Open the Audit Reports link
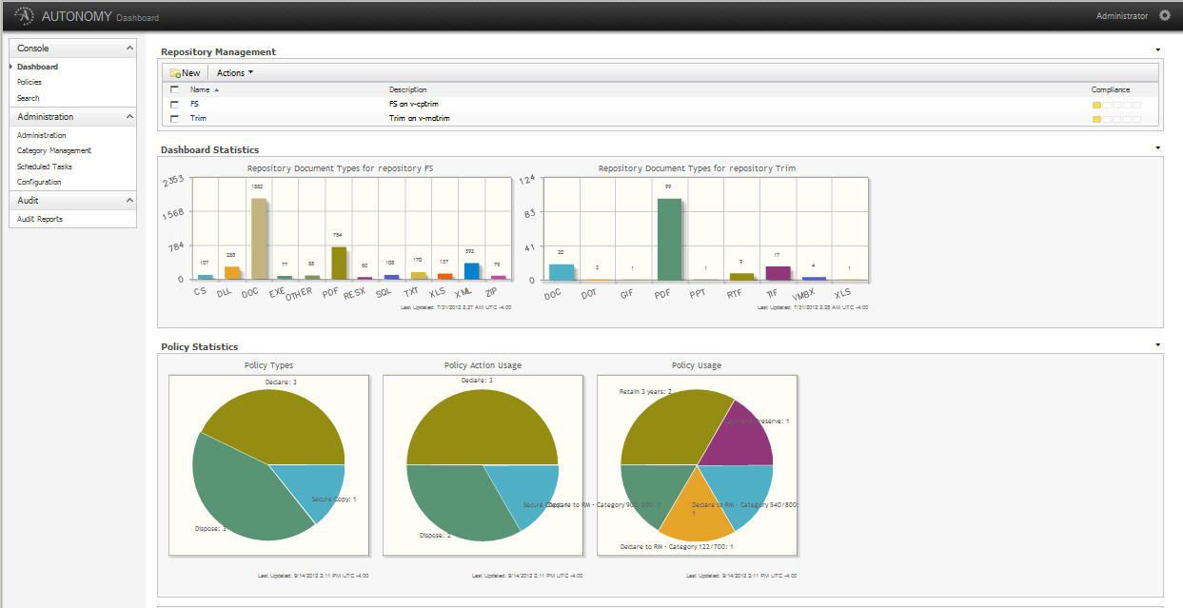 pyautogui.click(x=40, y=220)
